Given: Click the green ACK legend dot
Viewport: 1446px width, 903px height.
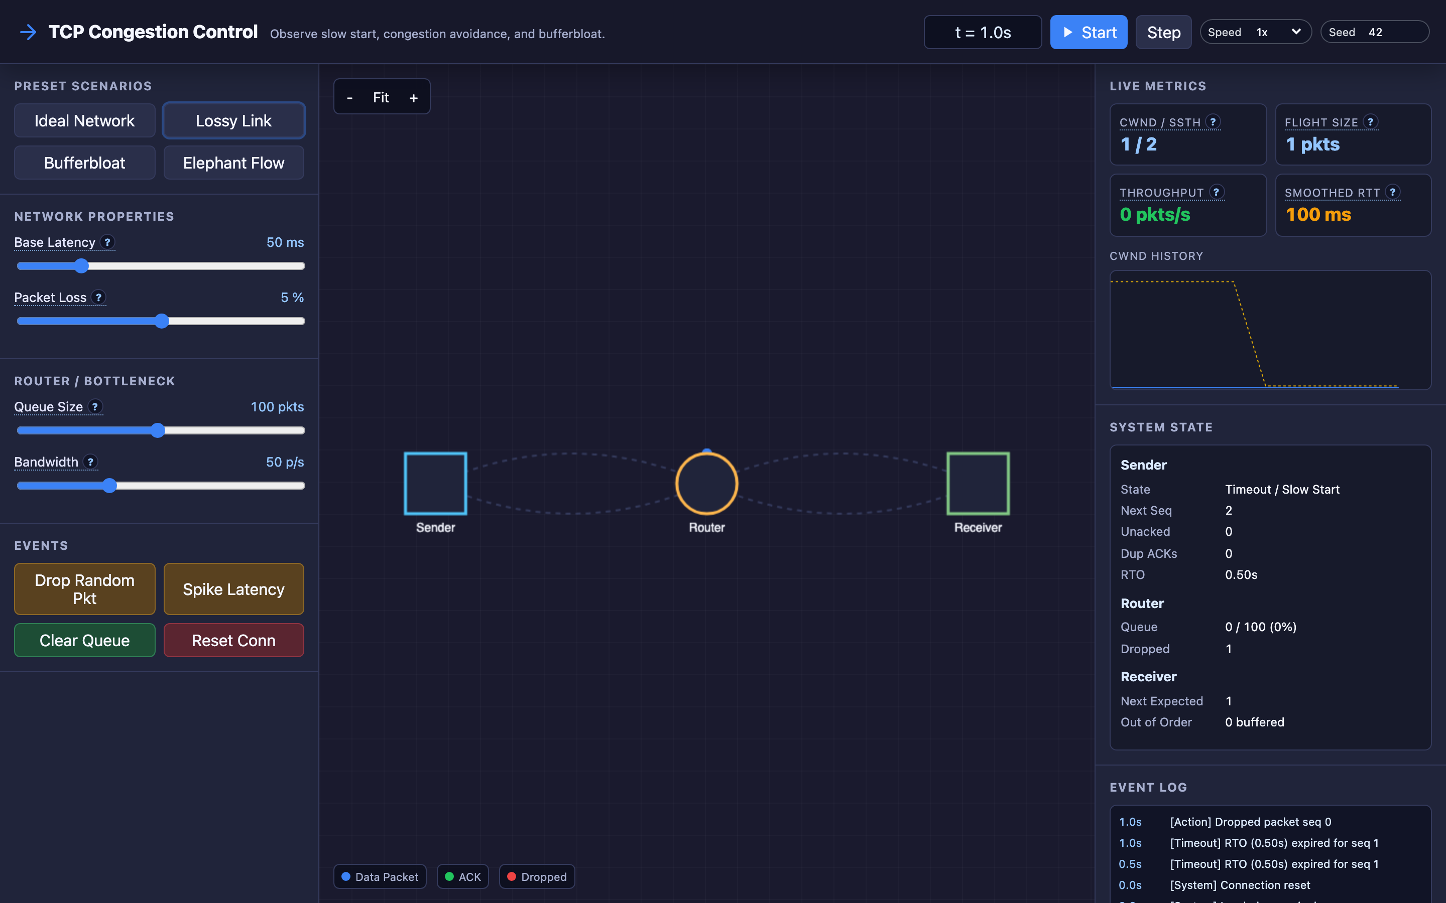Looking at the screenshot, I should click(449, 877).
